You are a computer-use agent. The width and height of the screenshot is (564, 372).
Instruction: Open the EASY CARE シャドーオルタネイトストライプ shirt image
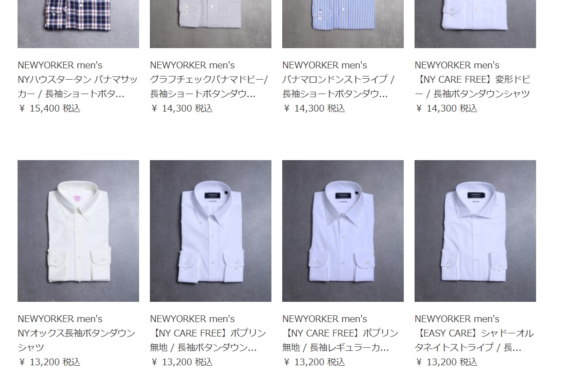pyautogui.click(x=475, y=231)
